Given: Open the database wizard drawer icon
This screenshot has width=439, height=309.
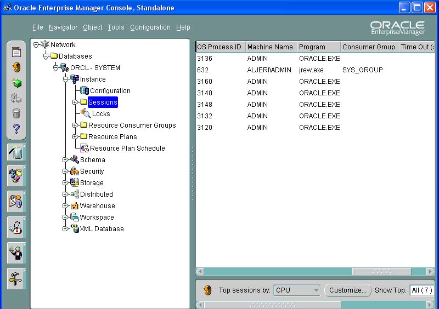Looking at the screenshot, I should 16,152.
